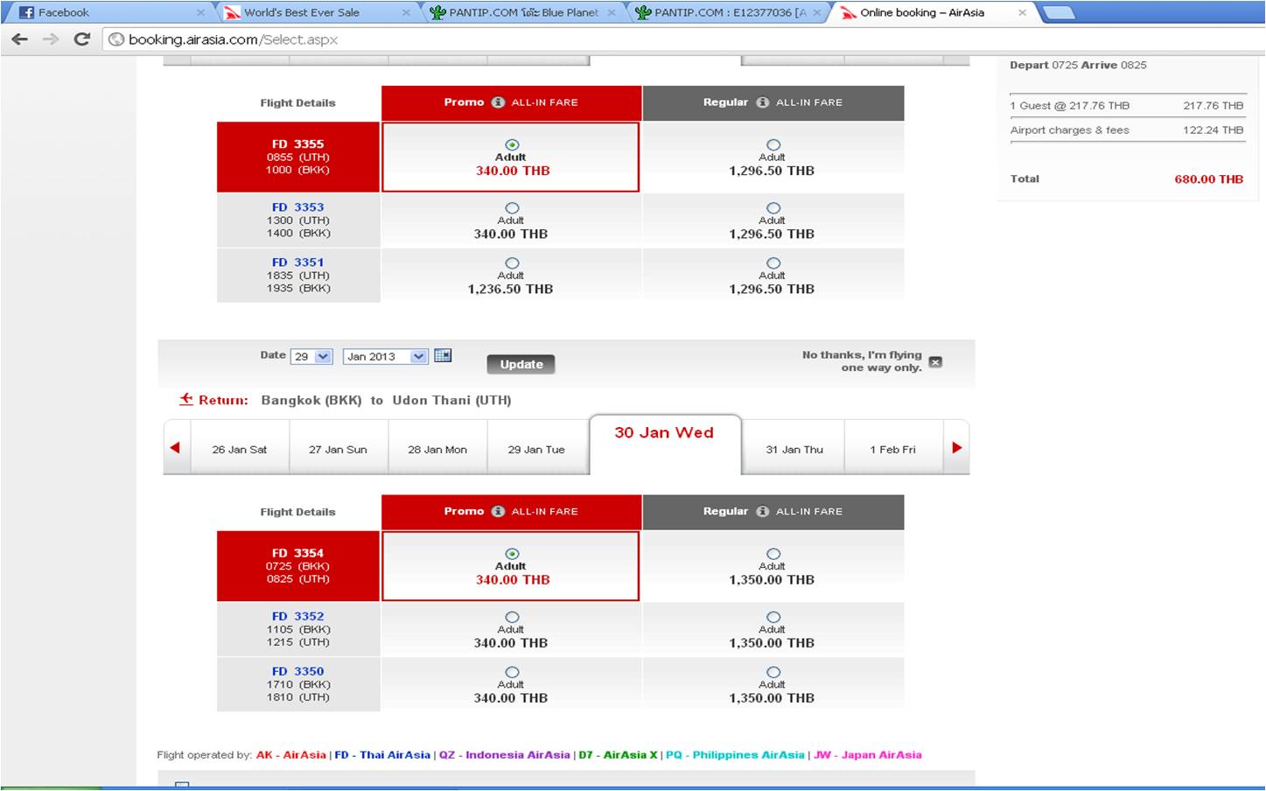Select Regular fare for return flight FD 3352
The image size is (1266, 791).
coord(773,617)
